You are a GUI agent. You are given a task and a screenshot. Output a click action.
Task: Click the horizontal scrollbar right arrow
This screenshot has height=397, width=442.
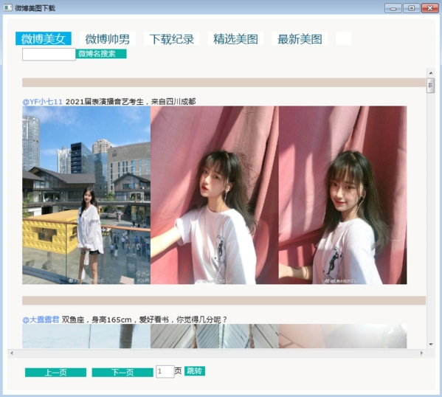[421, 353]
